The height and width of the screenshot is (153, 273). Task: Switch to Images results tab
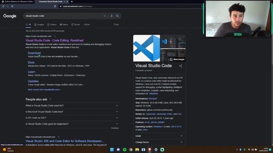pos(39,25)
